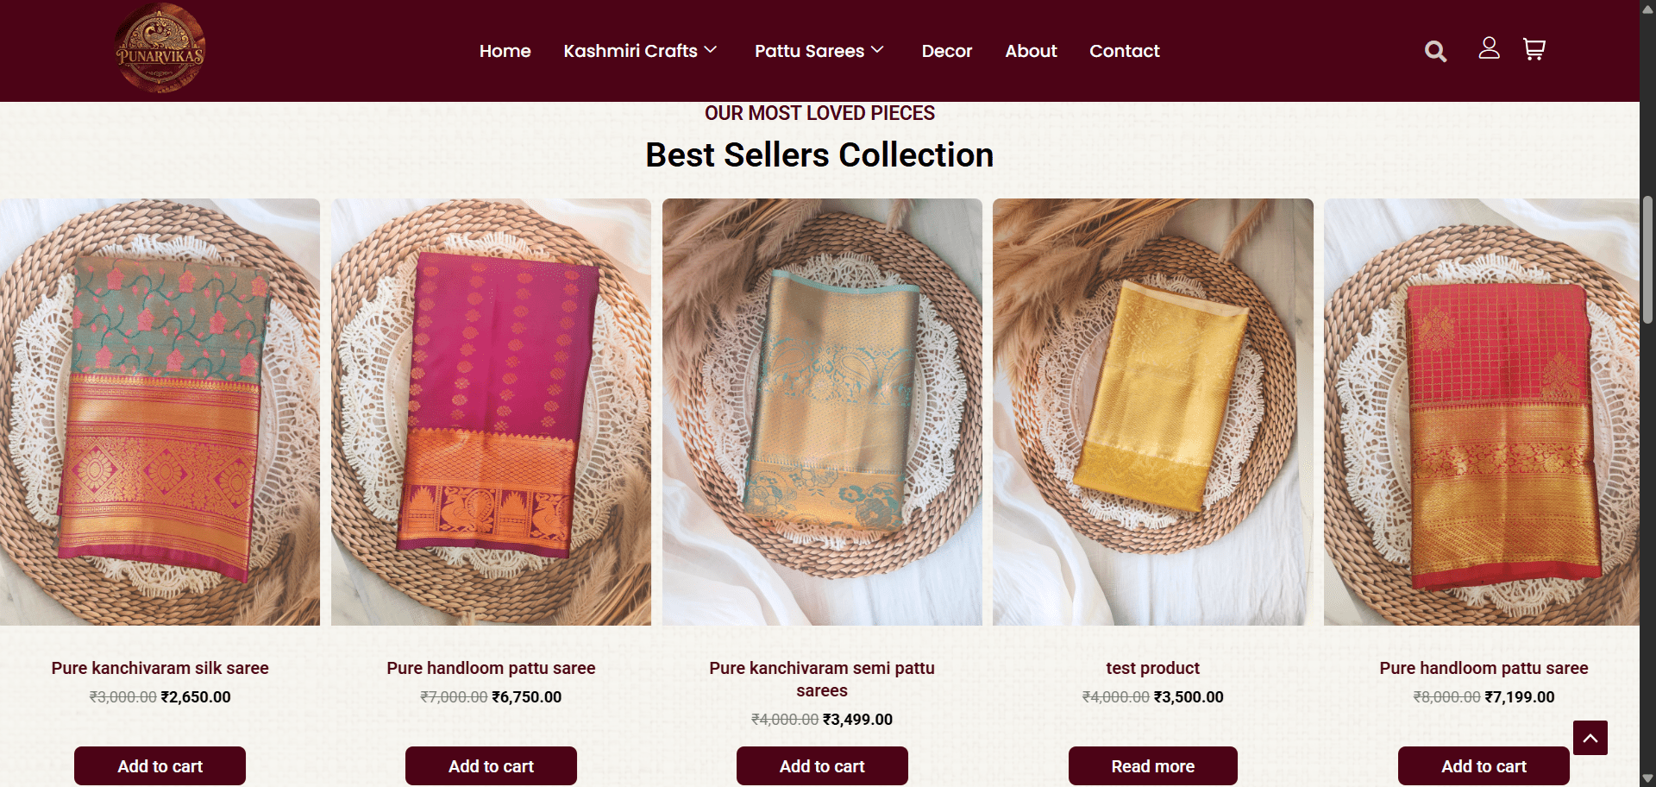The image size is (1656, 787).
Task: Add Pure kanchivaram semi pattu sarees to cart
Action: (x=822, y=766)
